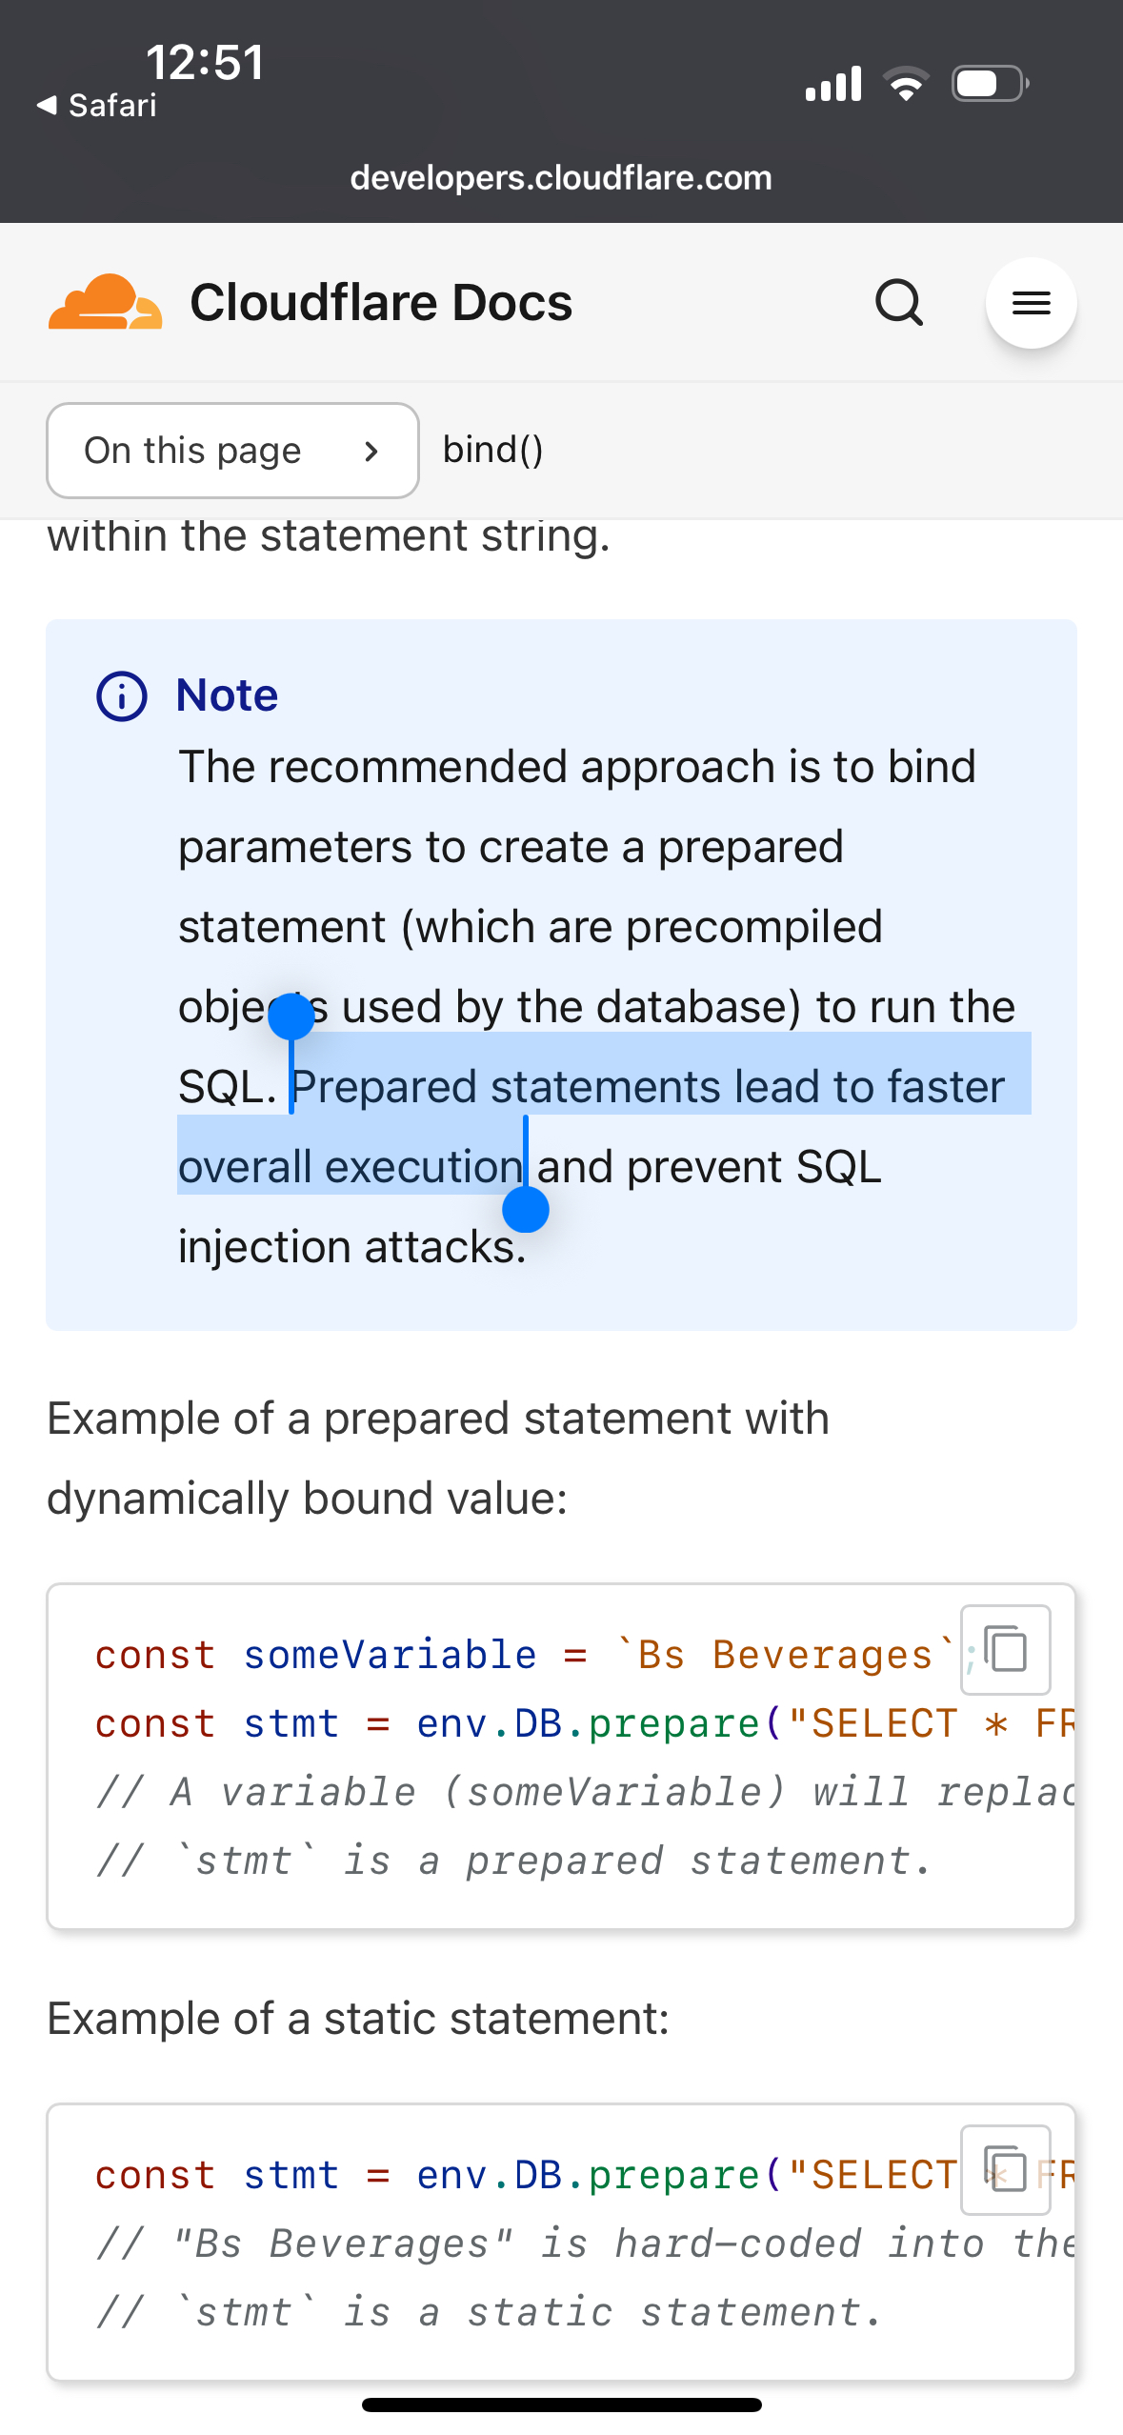Expand the On this page dropdown
Viewport: 1123px width, 2435px height.
coord(232,451)
